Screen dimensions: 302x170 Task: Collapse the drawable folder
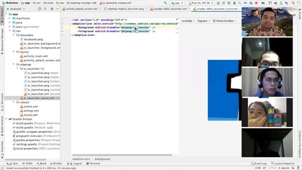(14, 35)
